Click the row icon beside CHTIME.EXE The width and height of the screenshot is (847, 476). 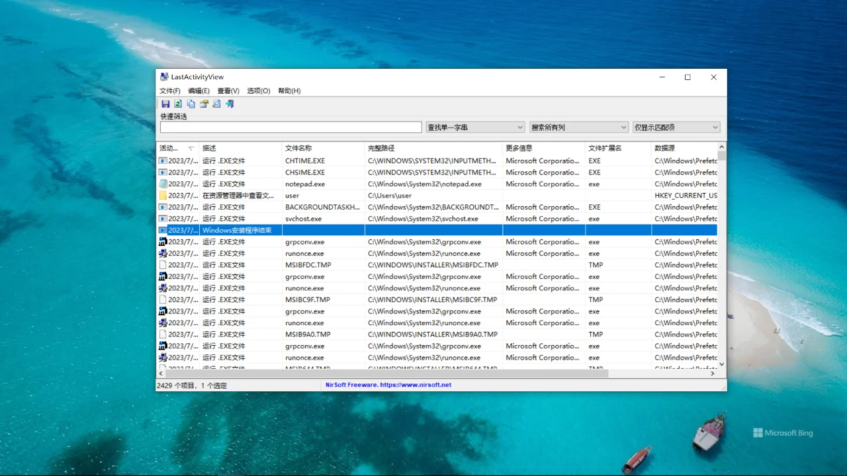click(x=163, y=161)
